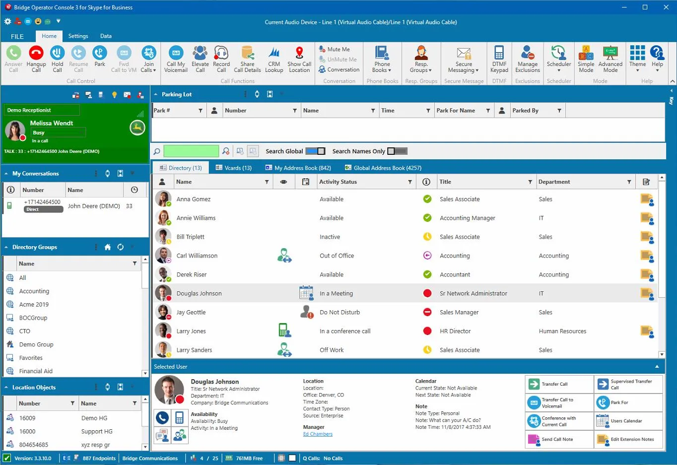
Task: Open the Scheduler
Action: point(559,59)
